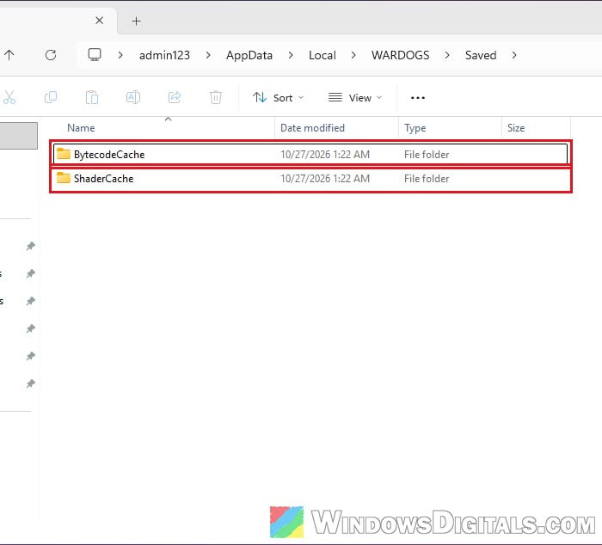This screenshot has width=602, height=545.
Task: Navigate to WARDOGS in the breadcrumb
Action: tap(400, 55)
